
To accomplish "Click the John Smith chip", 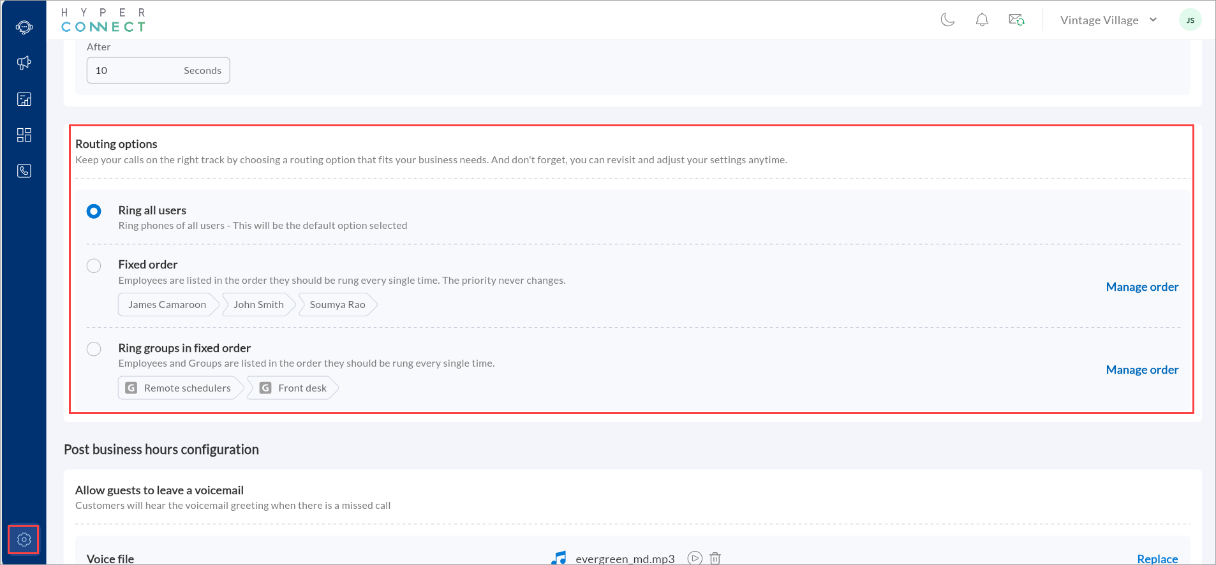I will [259, 305].
